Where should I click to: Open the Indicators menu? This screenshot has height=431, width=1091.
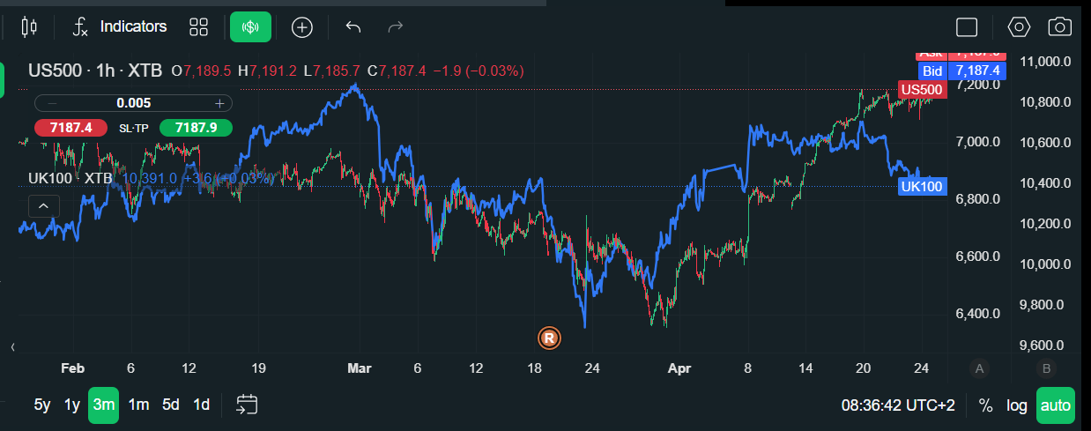click(x=120, y=26)
